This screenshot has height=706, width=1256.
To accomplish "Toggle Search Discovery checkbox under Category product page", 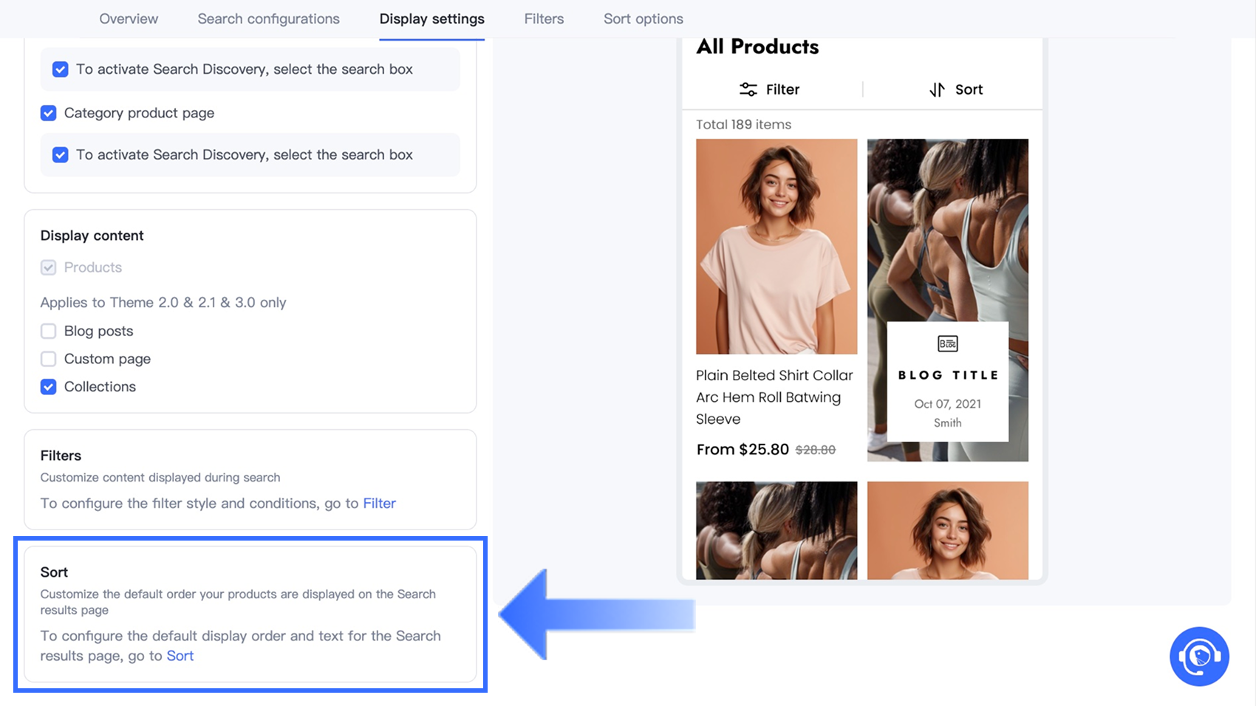I will [61, 155].
